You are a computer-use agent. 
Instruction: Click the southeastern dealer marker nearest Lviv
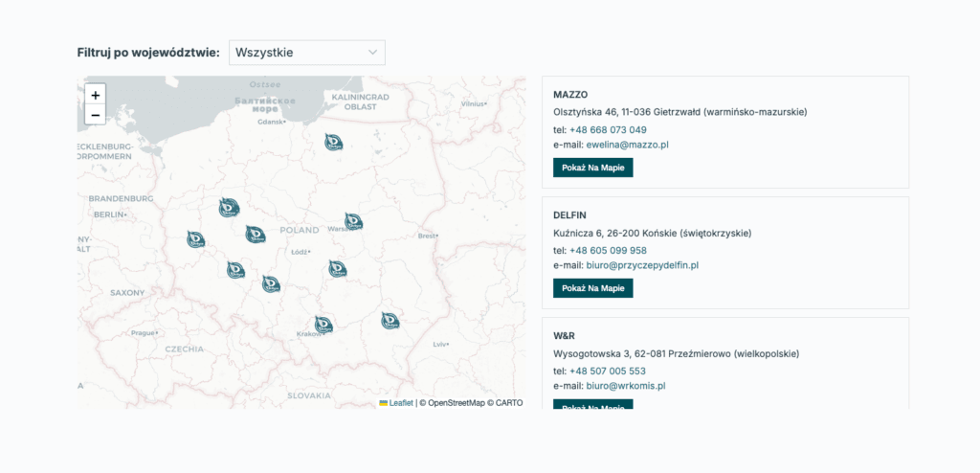point(390,321)
